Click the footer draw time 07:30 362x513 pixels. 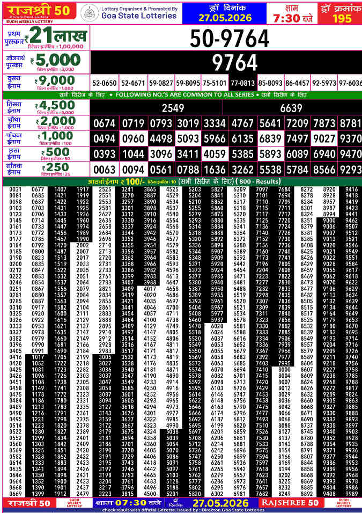click(131, 502)
